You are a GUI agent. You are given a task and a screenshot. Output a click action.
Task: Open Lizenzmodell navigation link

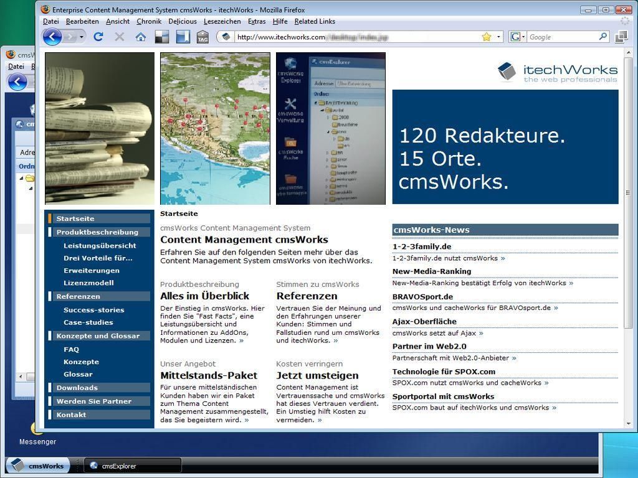(x=88, y=283)
